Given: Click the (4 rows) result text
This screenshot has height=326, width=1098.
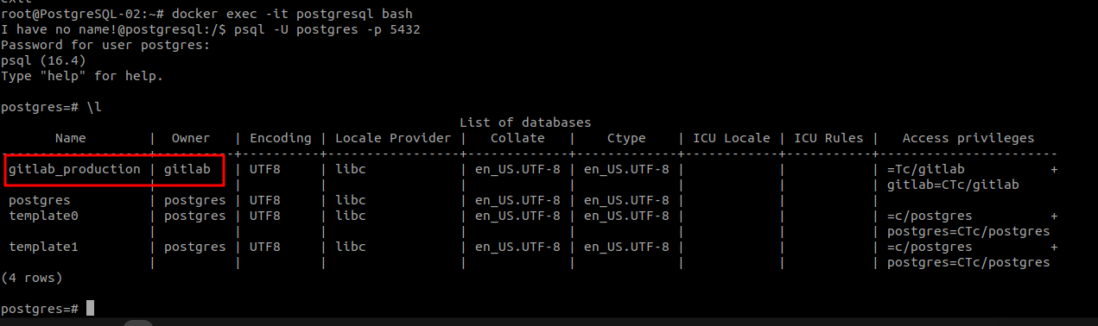Looking at the screenshot, I should coord(32,278).
